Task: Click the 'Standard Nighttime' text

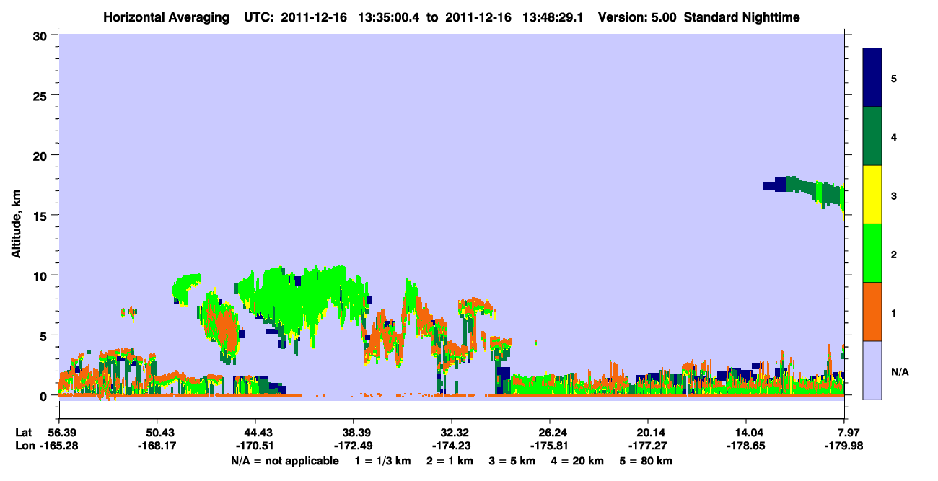Action: (x=742, y=17)
